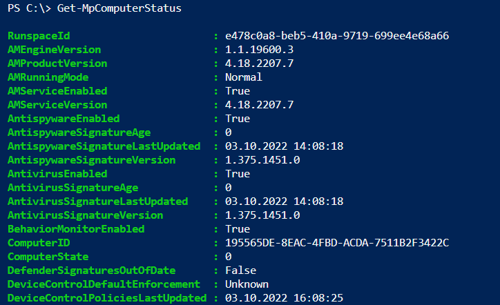Click the AMServiceEnabled True value
The image size is (500, 305).
point(238,91)
